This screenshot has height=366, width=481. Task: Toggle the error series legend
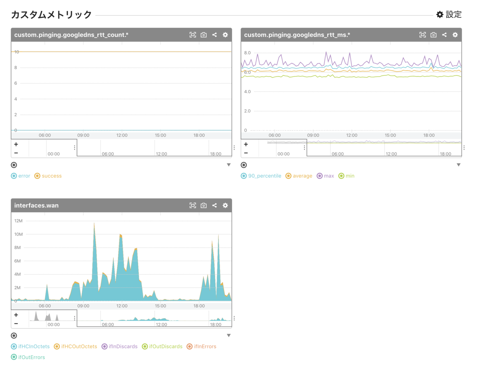click(20, 176)
